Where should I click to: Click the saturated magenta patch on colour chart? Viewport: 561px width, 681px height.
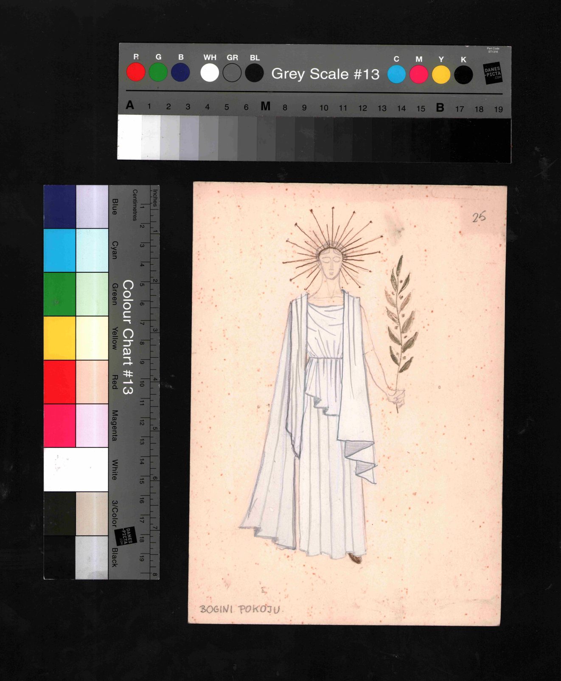coord(60,425)
